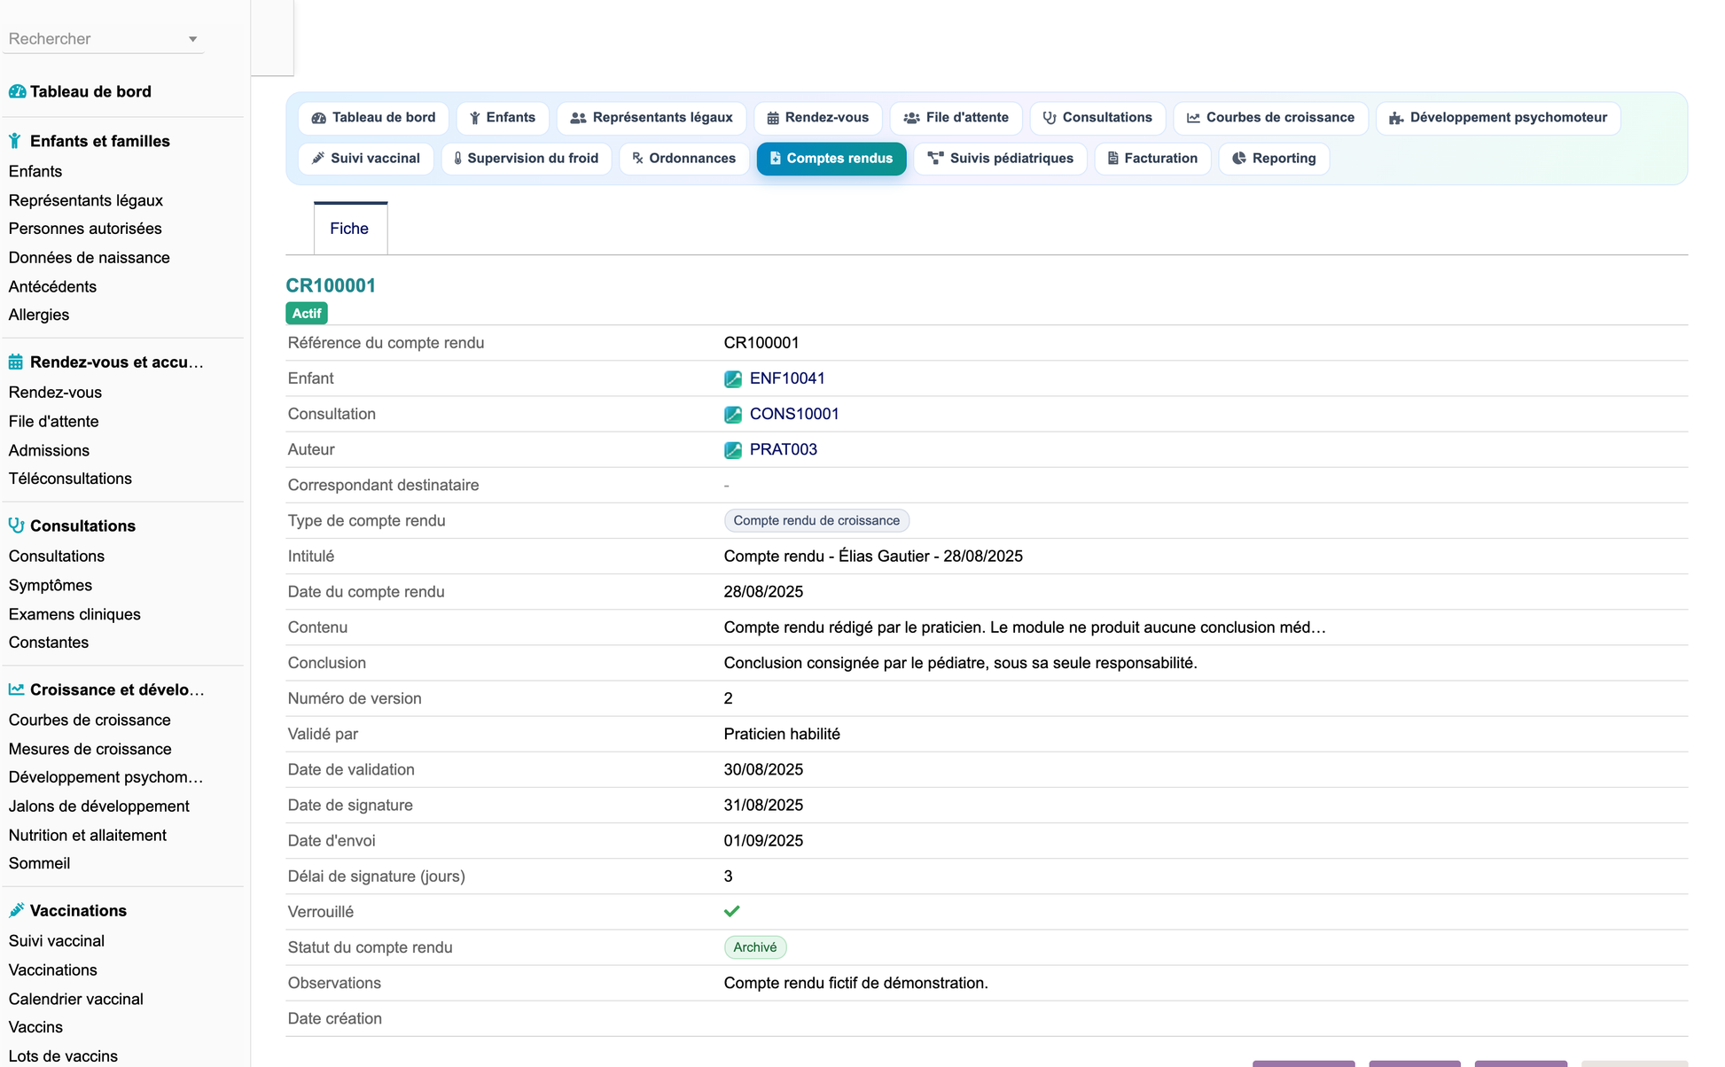This screenshot has height=1067, width=1725.
Task: Open Représentants légaux in sidebar
Action: [86, 200]
